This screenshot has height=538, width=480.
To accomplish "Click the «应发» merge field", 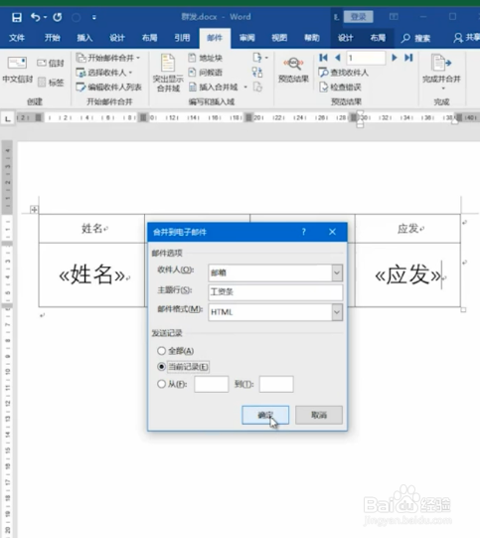I will click(x=407, y=274).
